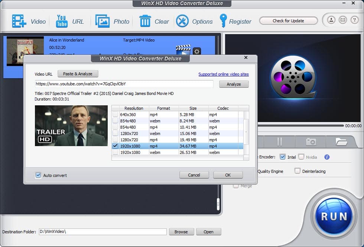
Task: Check the 854x480 webm row checkbox
Action: click(x=116, y=121)
